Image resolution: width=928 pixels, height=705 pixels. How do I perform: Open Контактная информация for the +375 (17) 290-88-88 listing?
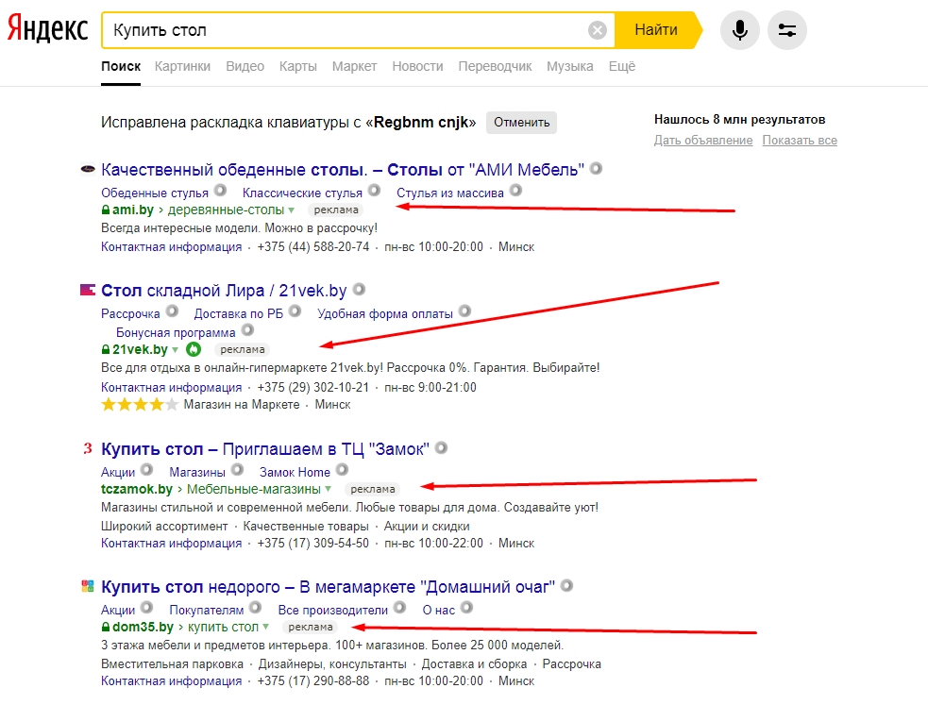(172, 680)
